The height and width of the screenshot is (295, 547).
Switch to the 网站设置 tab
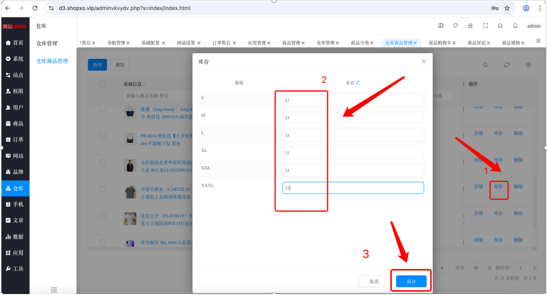(186, 43)
